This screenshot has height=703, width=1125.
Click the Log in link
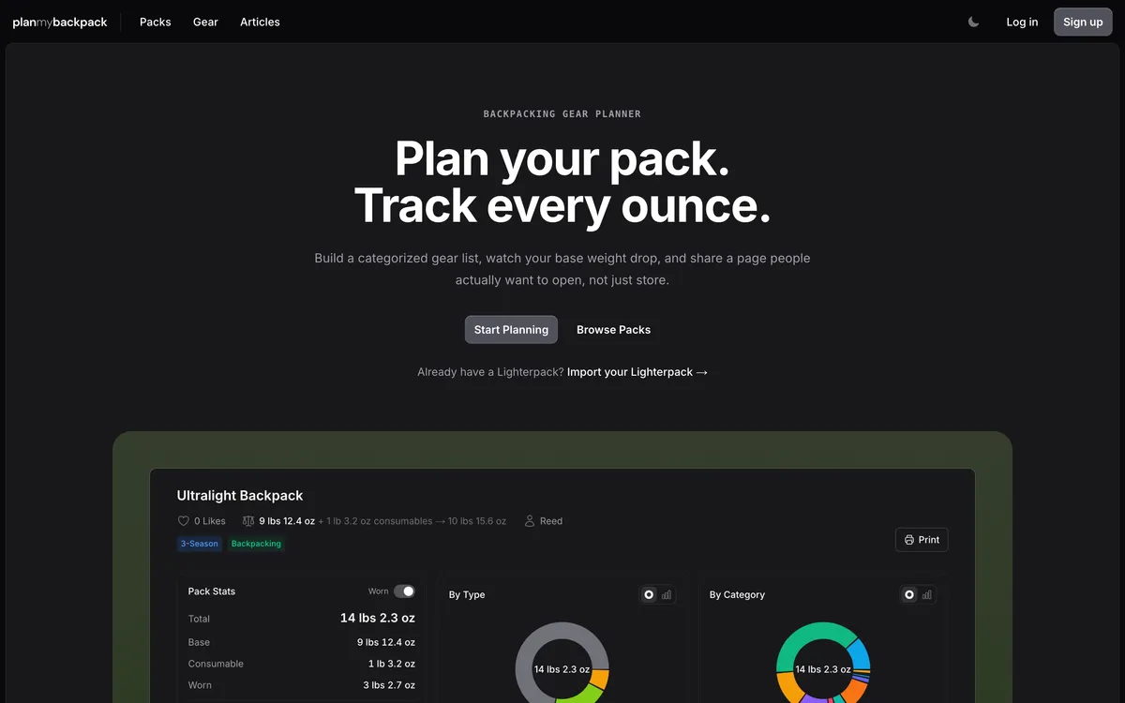1022,22
